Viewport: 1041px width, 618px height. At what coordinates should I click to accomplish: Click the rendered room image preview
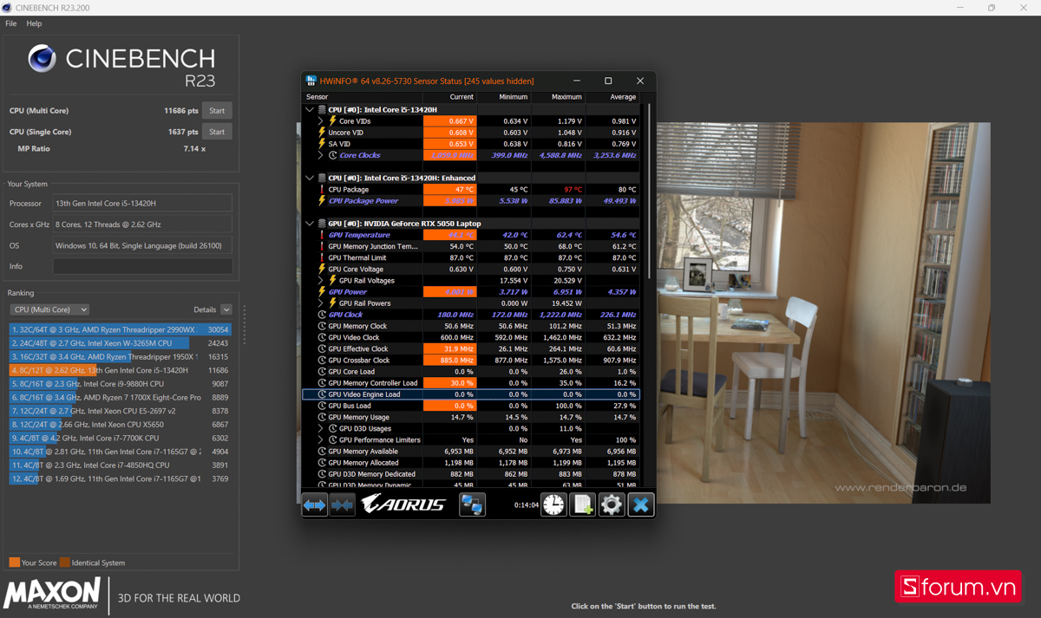(x=822, y=313)
